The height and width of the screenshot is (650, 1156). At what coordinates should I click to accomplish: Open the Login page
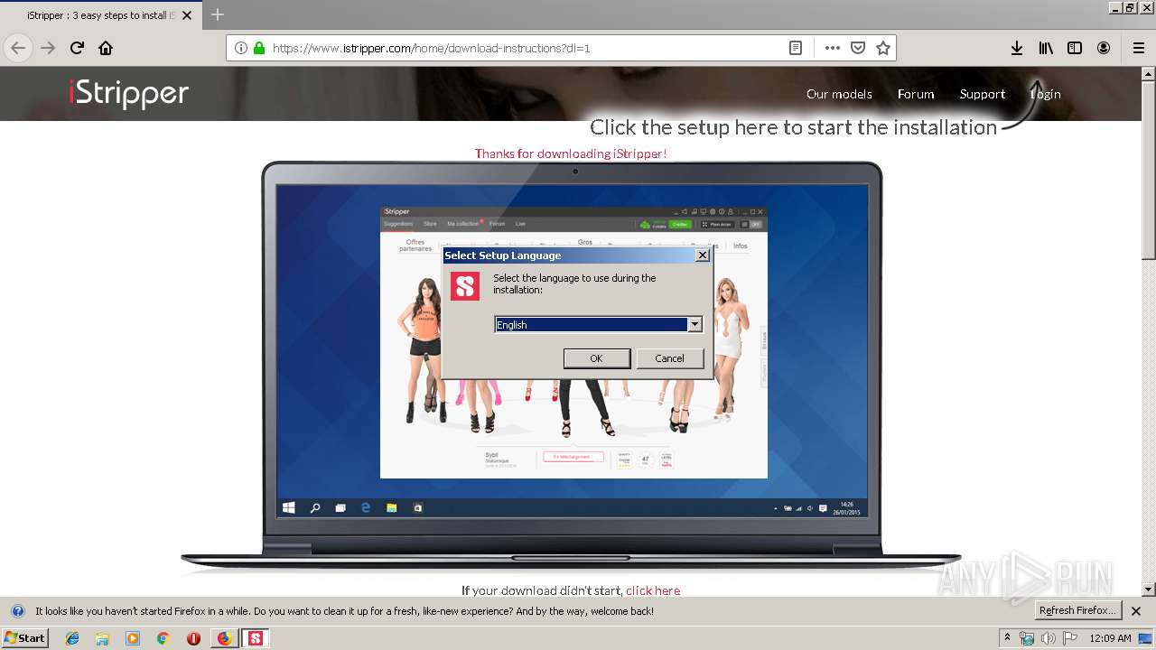[x=1046, y=94]
